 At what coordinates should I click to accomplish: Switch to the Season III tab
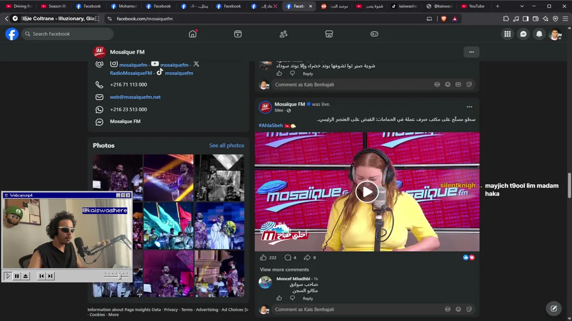55,6
